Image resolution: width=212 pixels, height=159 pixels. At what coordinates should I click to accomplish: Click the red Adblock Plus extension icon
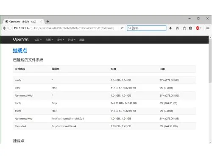tap(198, 28)
